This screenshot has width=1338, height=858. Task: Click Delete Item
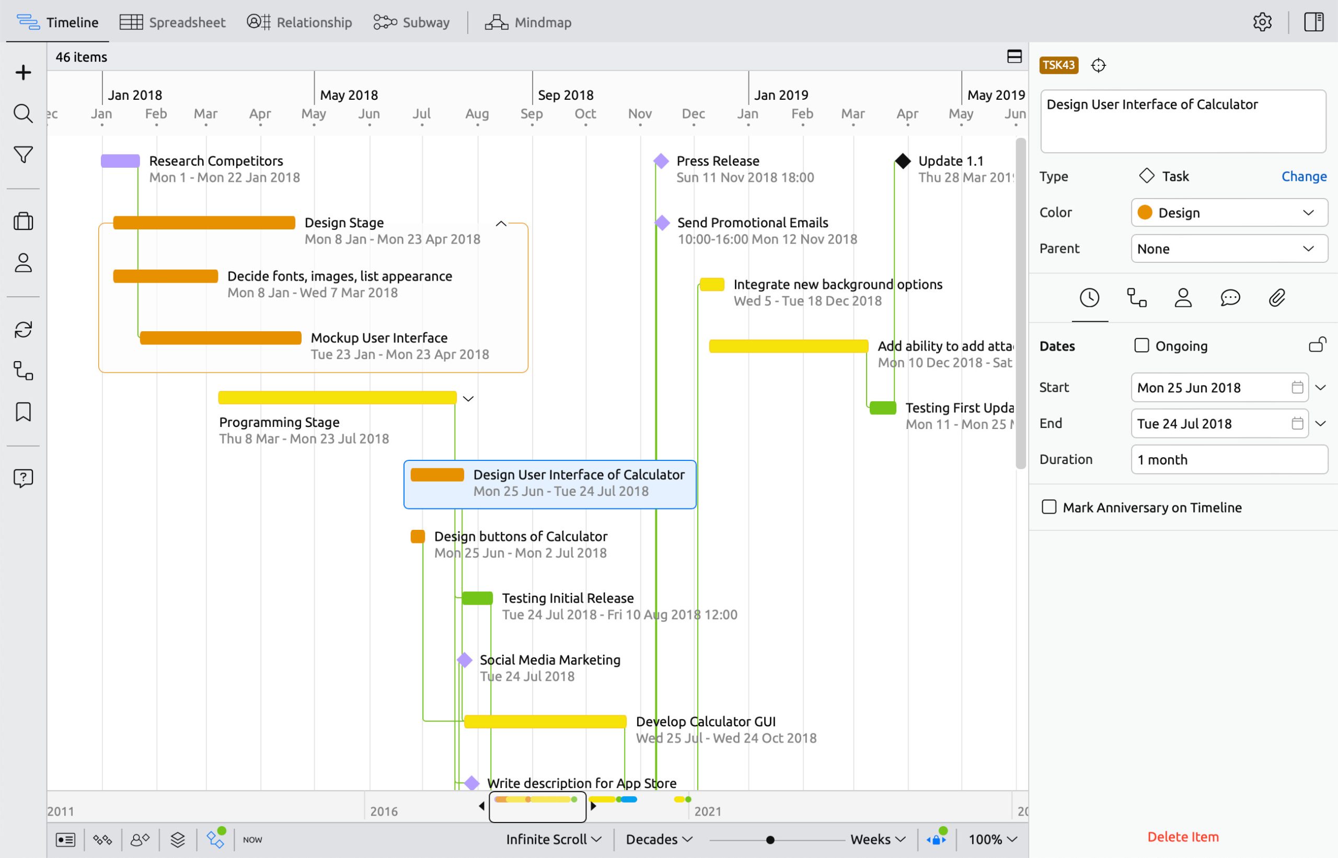click(x=1183, y=837)
